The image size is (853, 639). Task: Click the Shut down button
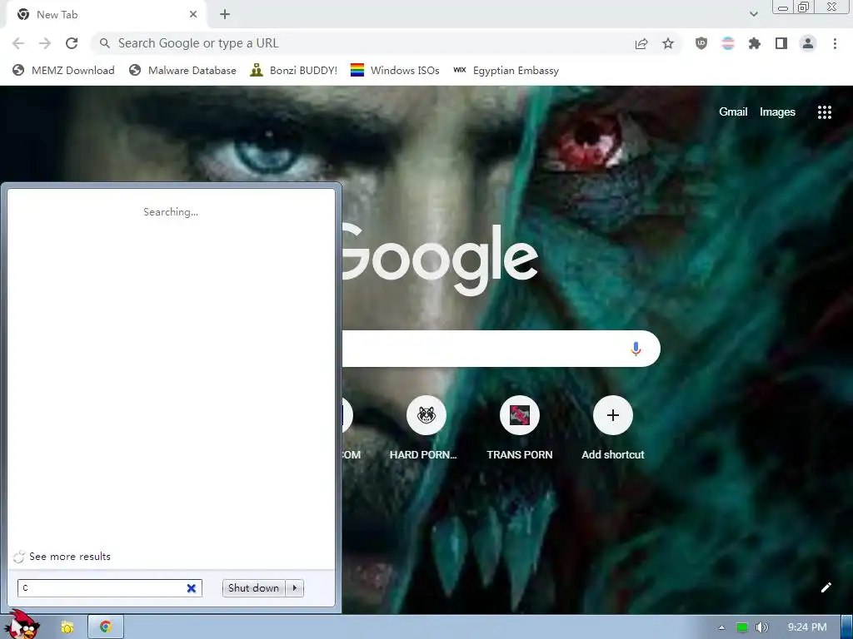point(253,588)
